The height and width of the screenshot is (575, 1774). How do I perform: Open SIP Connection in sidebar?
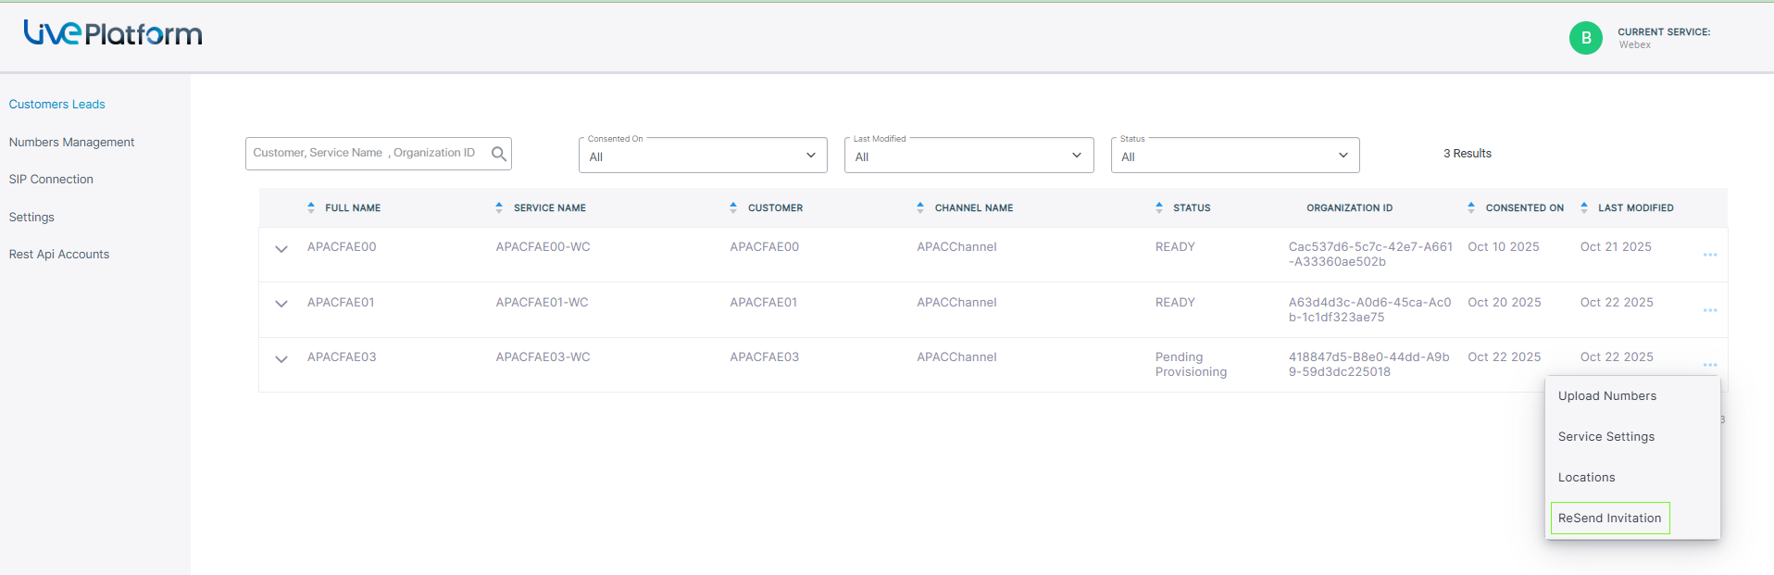[x=51, y=180]
